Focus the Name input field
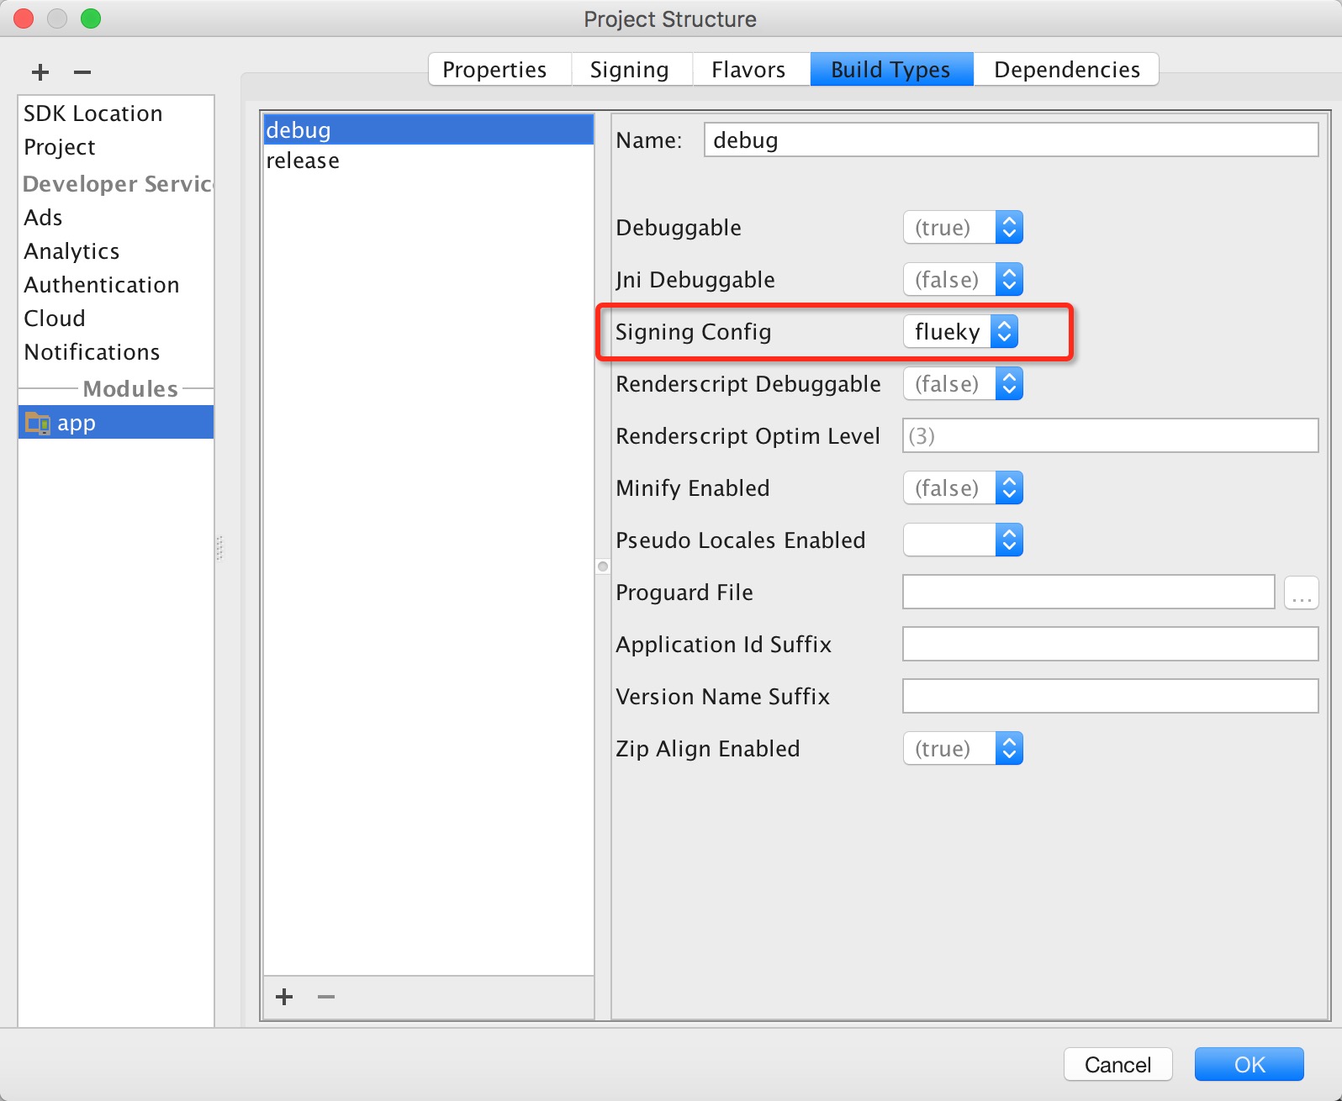The image size is (1342, 1101). (x=1011, y=140)
